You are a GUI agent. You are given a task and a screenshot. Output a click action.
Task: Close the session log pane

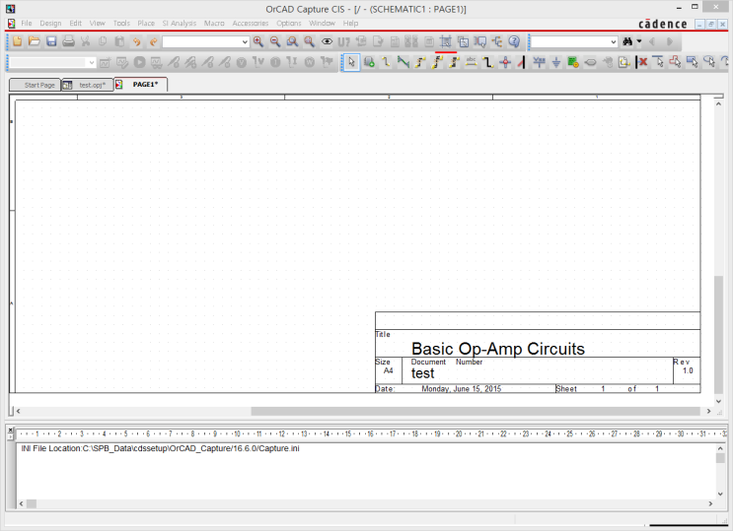(11, 430)
